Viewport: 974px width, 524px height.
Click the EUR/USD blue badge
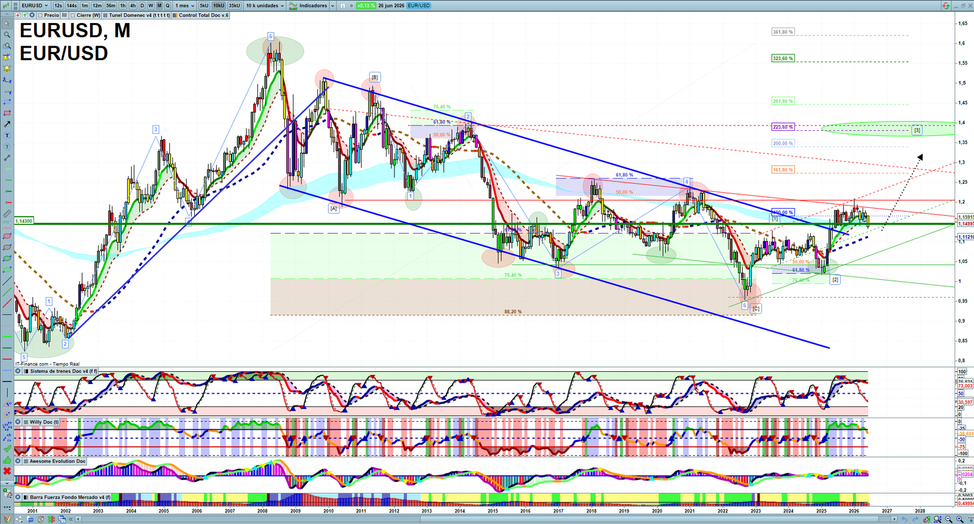(x=418, y=5)
